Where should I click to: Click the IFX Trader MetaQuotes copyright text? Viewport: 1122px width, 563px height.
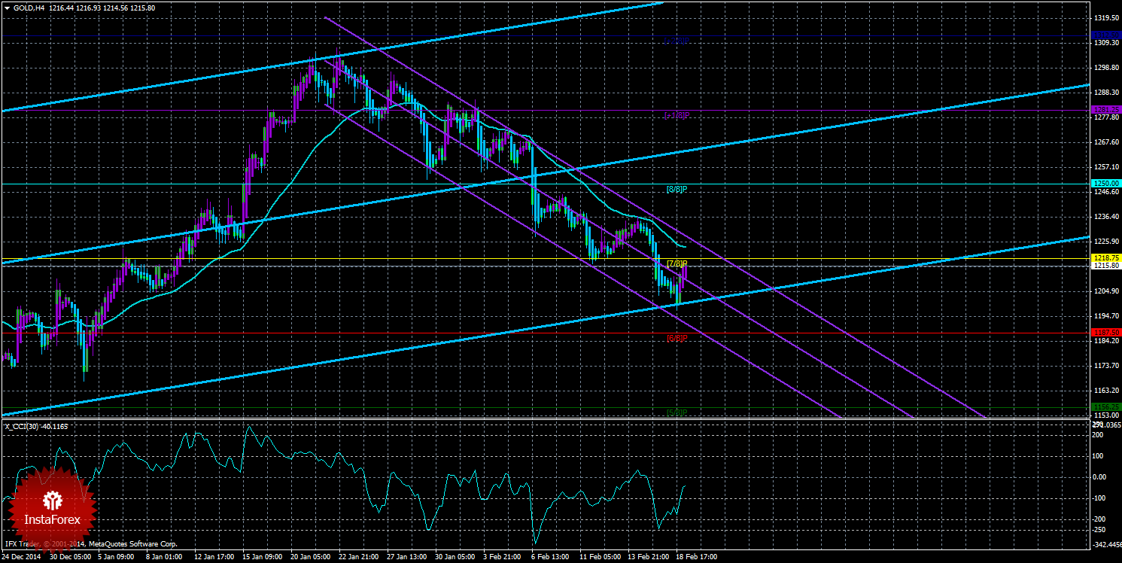click(x=90, y=543)
